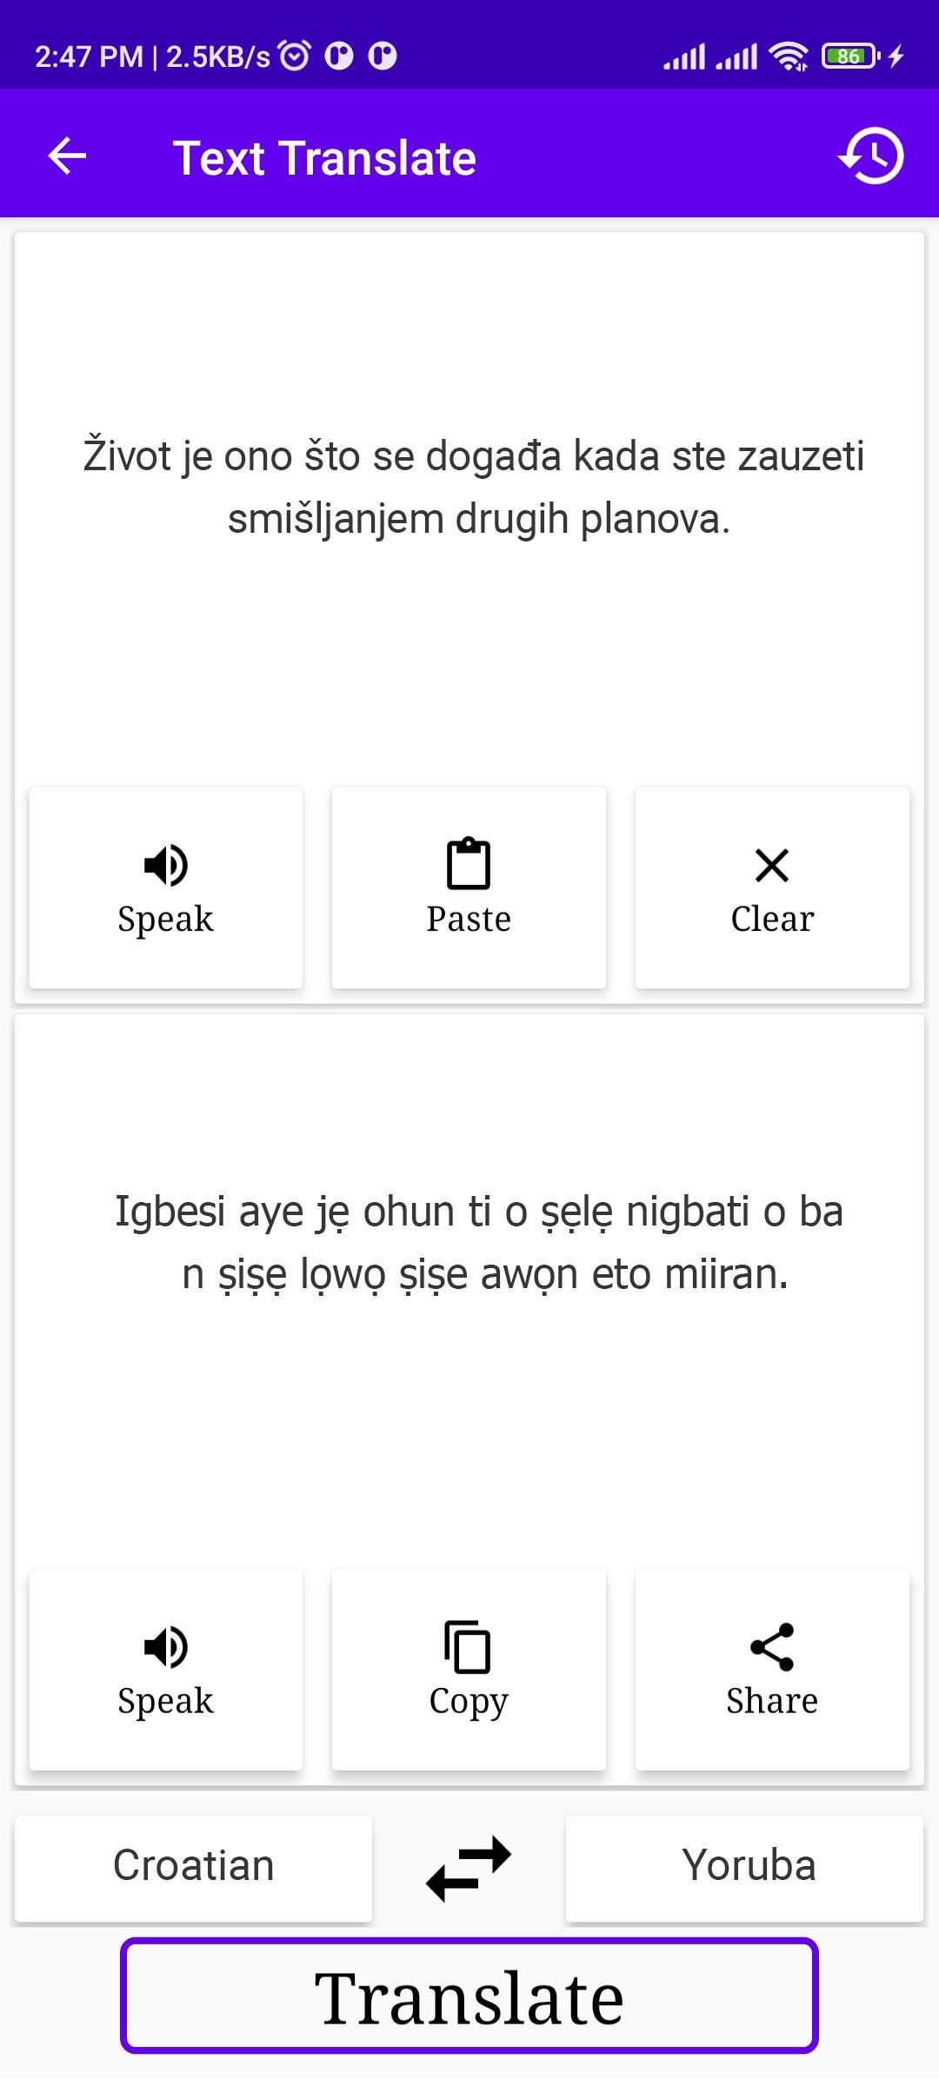Tap the Clear button label
Screen dimensions: 939x2086
(x=772, y=919)
